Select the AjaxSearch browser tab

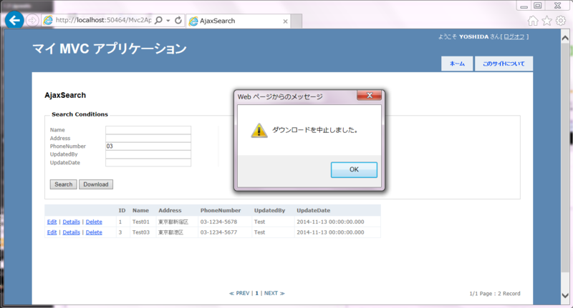tap(239, 21)
